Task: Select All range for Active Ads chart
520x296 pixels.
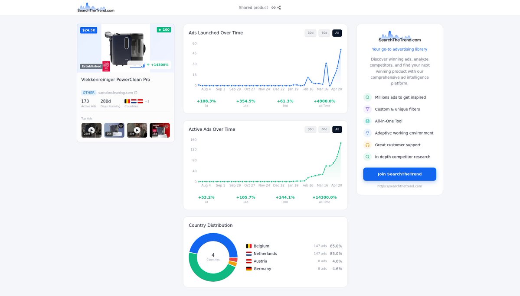Action: (337, 129)
